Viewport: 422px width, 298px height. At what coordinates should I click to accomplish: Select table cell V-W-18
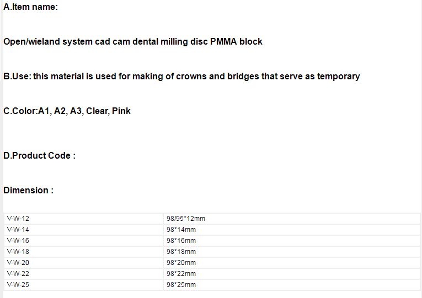tap(83, 252)
